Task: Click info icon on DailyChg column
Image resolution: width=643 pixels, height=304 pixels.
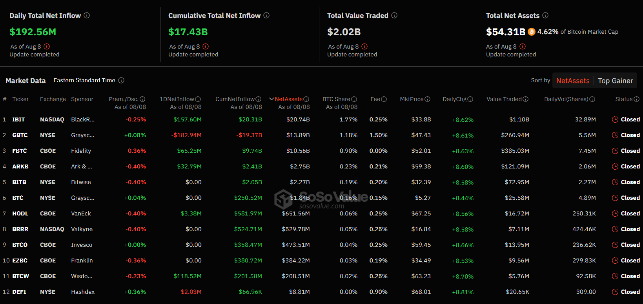Action: click(x=470, y=99)
